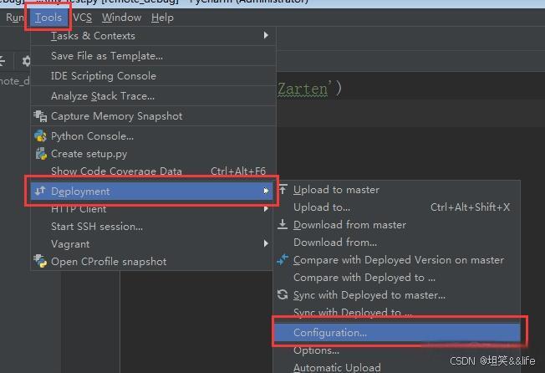
Task: Expand Vagrant submenu arrow
Action: [266, 243]
